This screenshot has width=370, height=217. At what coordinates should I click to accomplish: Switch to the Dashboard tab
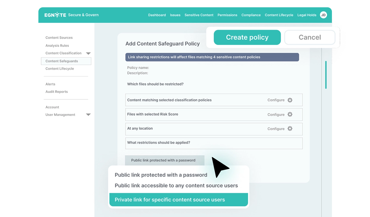click(157, 15)
